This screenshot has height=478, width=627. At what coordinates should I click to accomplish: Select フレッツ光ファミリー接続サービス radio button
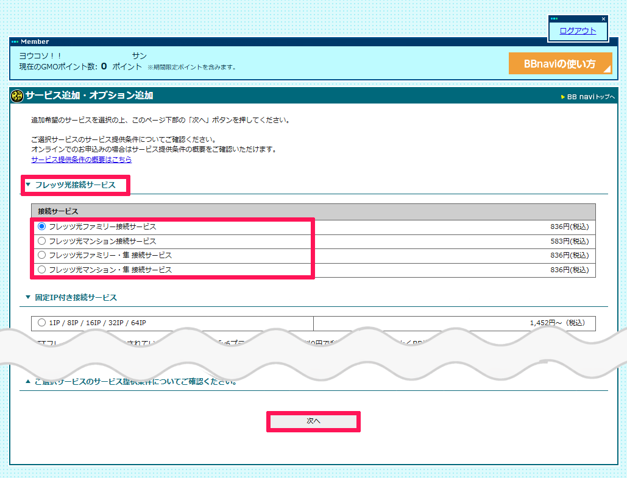[x=41, y=227]
